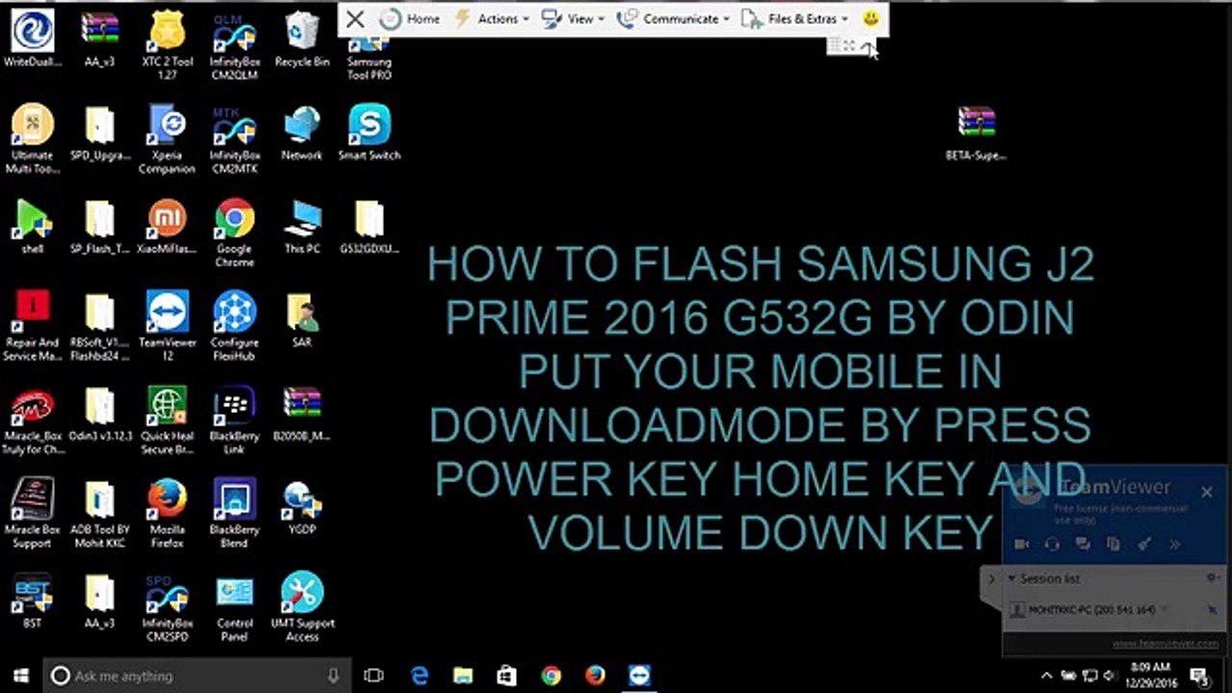Image resolution: width=1232 pixels, height=693 pixels.
Task: Click the video camera panel icon
Action: point(1021,544)
